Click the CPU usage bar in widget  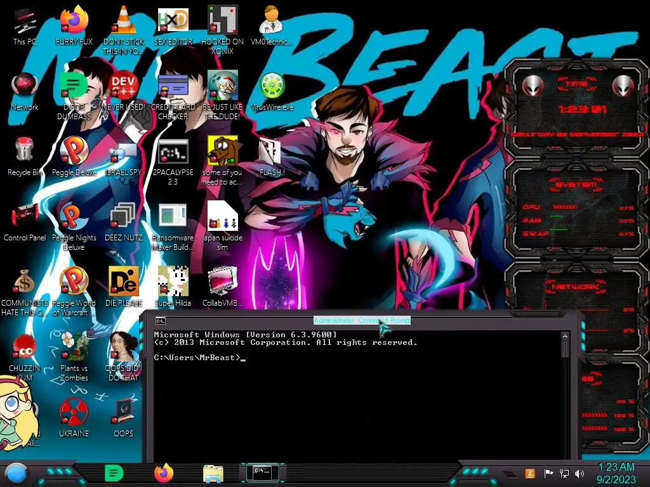point(564,207)
